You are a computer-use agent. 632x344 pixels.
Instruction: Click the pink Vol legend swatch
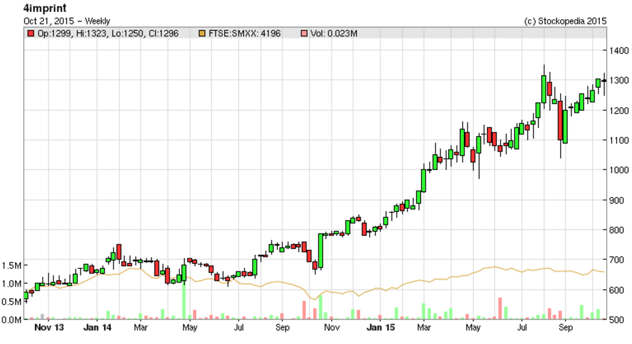[304, 34]
